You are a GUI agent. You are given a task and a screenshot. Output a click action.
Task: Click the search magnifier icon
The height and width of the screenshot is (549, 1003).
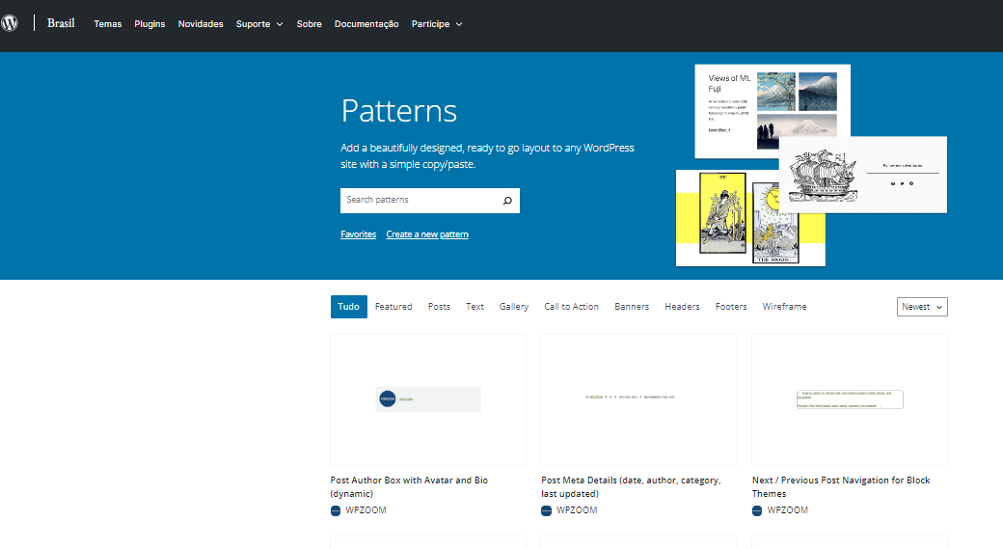[507, 201]
